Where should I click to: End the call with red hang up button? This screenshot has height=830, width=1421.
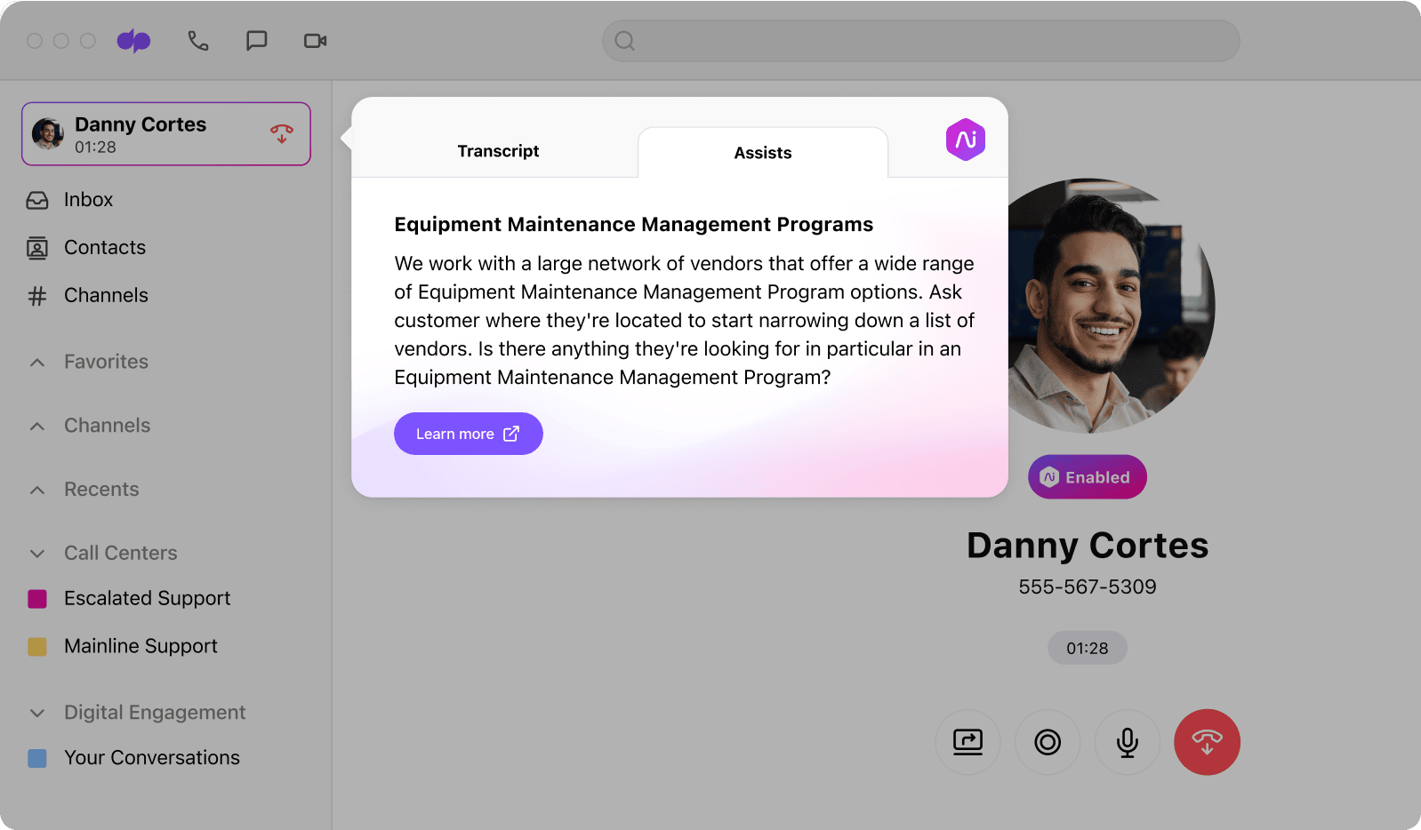pyautogui.click(x=1208, y=742)
